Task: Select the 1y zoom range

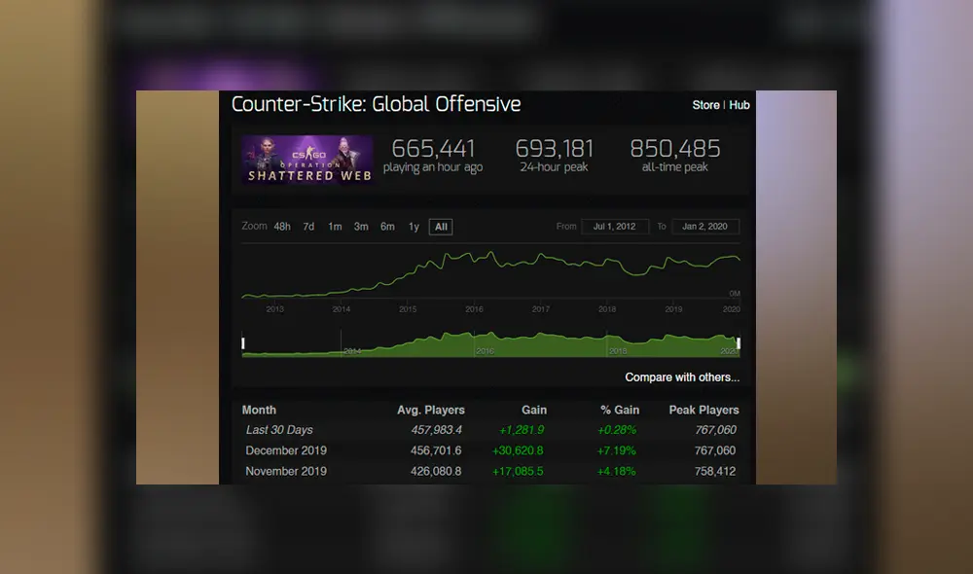Action: pyautogui.click(x=413, y=226)
